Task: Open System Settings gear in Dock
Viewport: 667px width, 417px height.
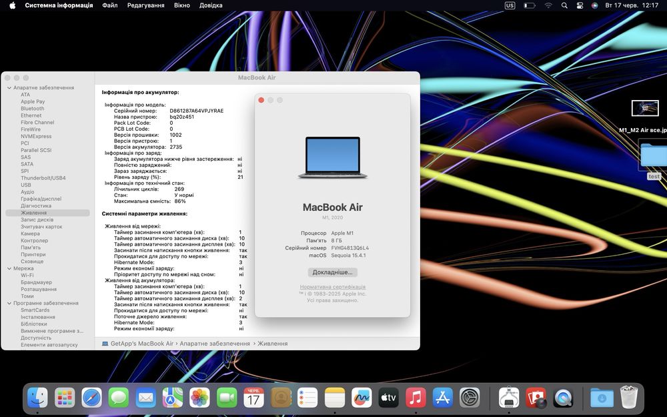Action: [x=470, y=398]
